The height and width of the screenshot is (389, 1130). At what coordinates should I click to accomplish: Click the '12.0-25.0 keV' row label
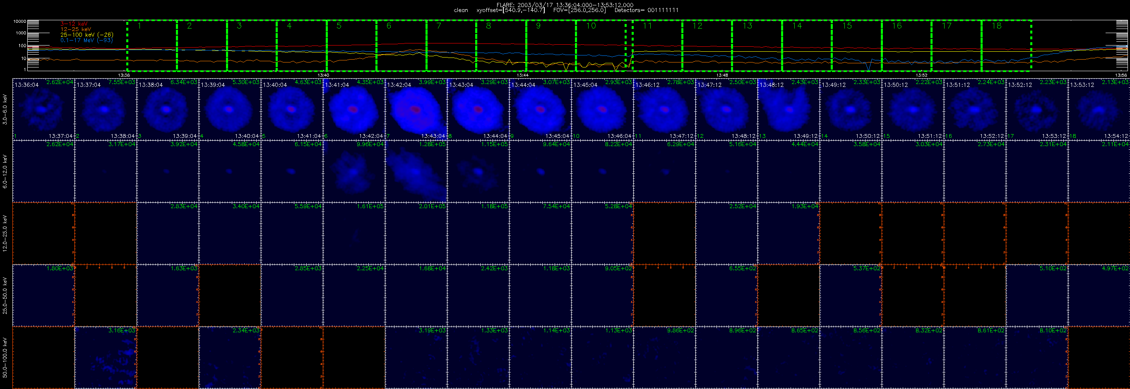coord(5,233)
